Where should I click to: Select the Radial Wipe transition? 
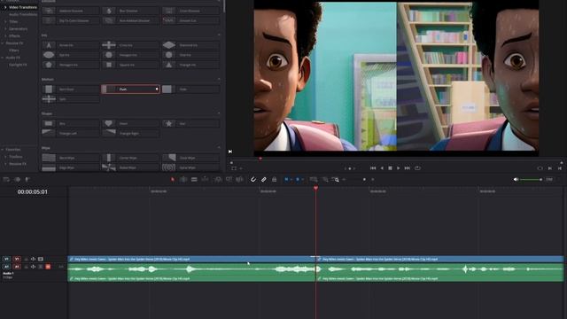pyautogui.click(x=130, y=167)
